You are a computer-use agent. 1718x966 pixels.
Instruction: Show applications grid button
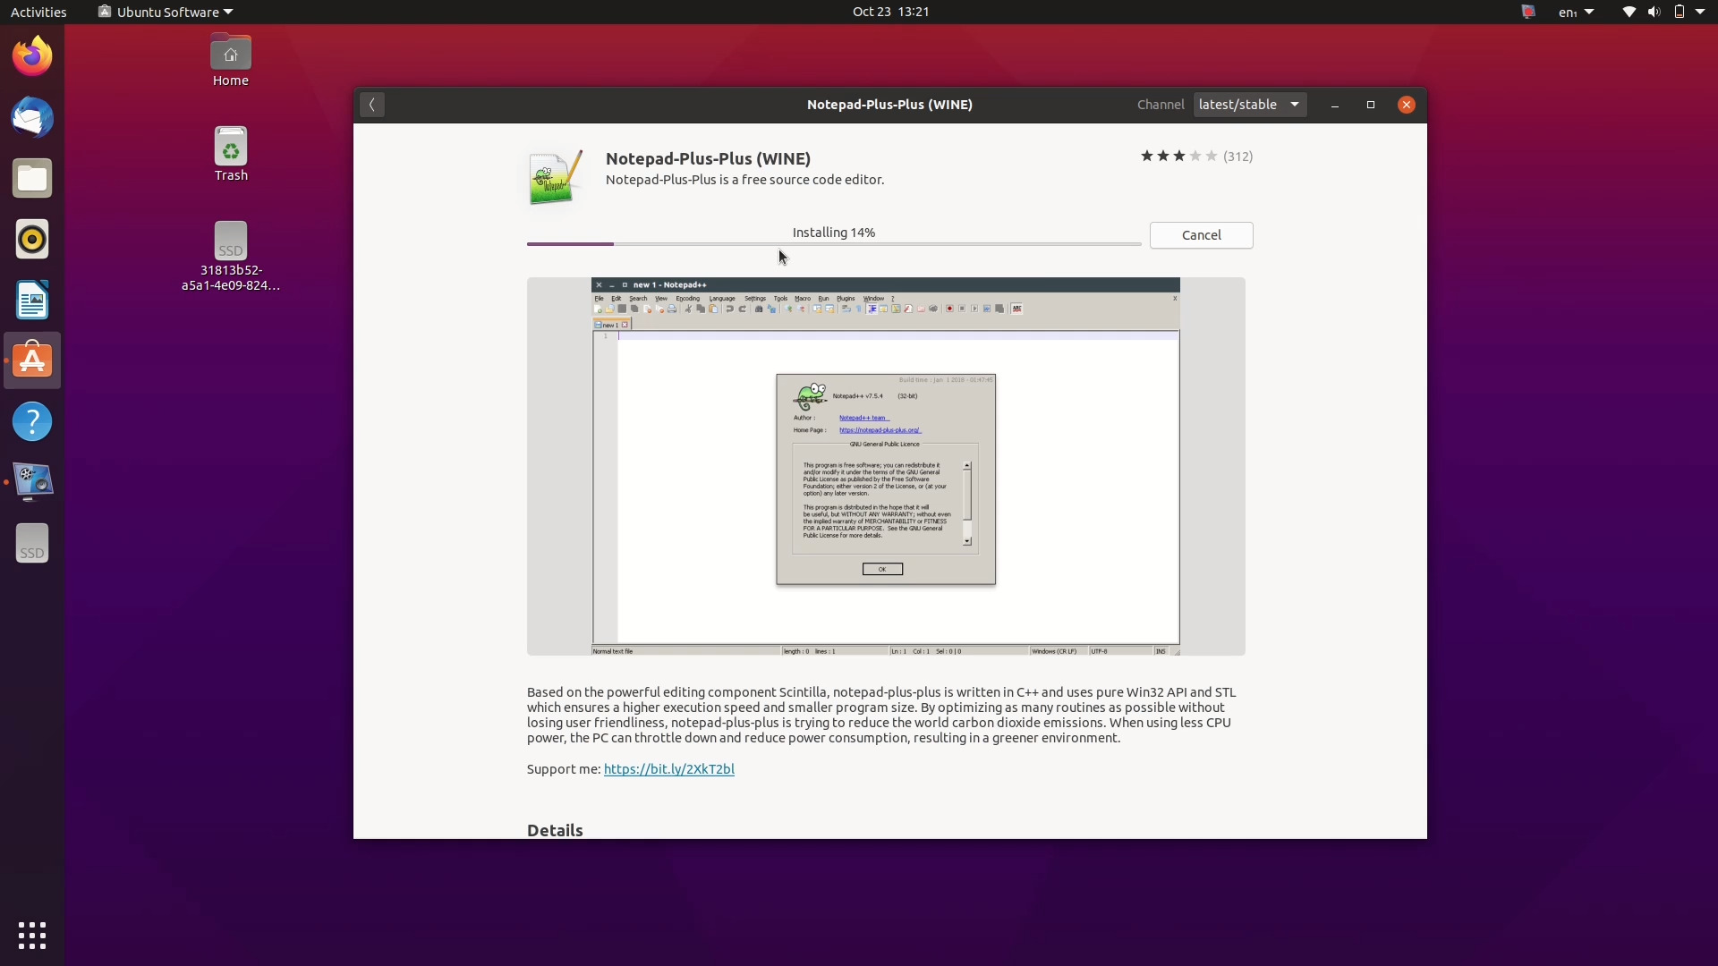pyautogui.click(x=32, y=936)
